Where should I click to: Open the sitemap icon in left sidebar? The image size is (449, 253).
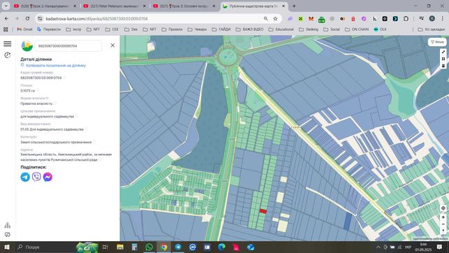pyautogui.click(x=8, y=225)
